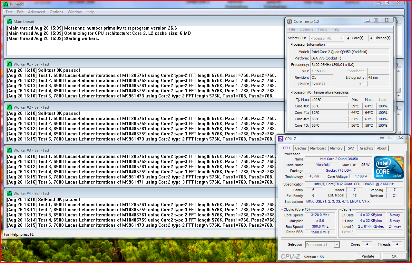Viewport: 412px width, 263px height.
Task: Switch to the Graphics tab in CPU-Z
Action: (367, 148)
